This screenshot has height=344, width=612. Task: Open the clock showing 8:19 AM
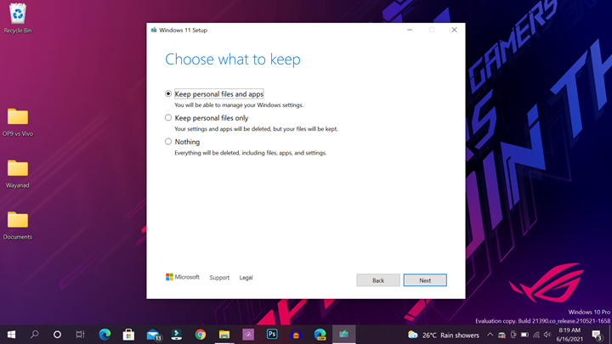click(569, 335)
